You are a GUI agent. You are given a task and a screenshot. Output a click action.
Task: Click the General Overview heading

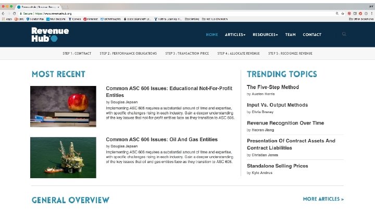70,200
